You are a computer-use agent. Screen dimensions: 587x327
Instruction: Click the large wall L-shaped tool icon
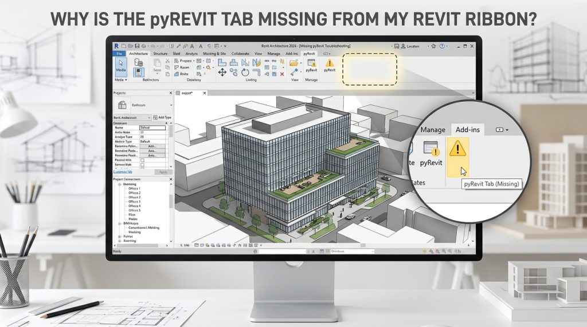click(x=222, y=62)
